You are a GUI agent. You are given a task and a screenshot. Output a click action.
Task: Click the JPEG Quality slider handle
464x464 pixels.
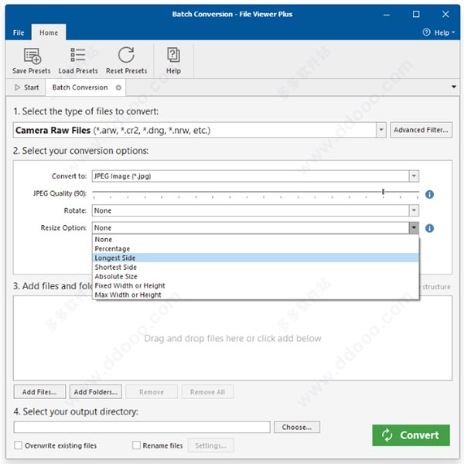(383, 192)
